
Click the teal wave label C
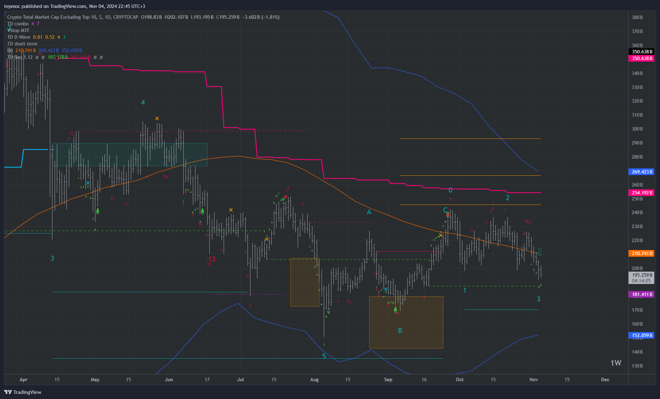tap(445, 210)
